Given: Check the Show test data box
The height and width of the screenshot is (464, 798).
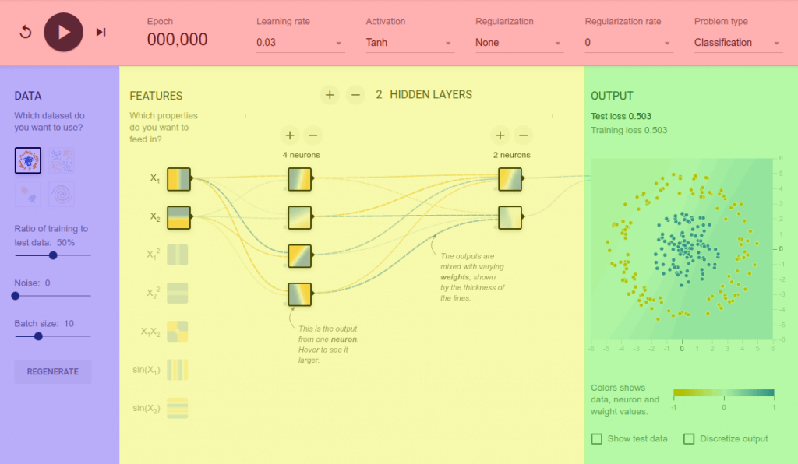Looking at the screenshot, I should pos(597,439).
